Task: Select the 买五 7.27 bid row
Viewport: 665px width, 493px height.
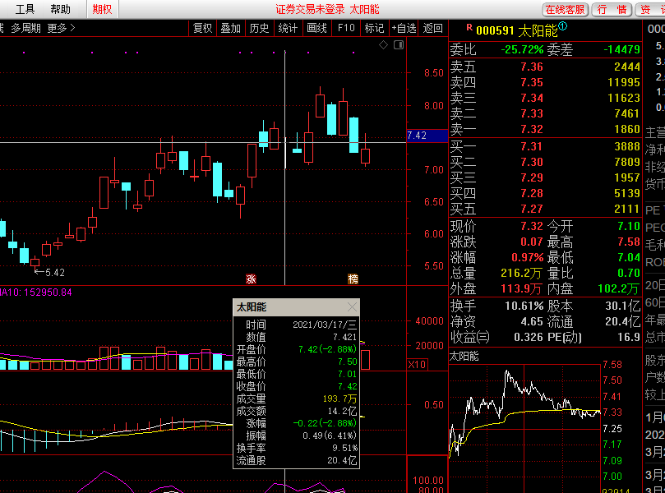Action: [x=545, y=210]
